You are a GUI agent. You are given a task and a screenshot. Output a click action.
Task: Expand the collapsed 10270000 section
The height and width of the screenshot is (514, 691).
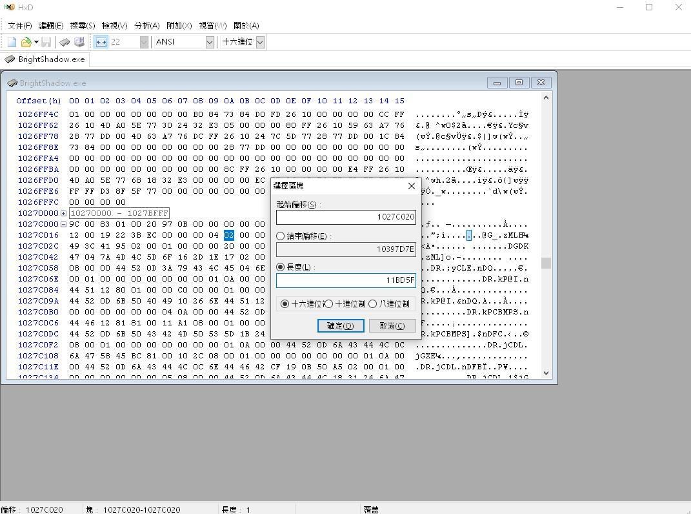click(63, 213)
